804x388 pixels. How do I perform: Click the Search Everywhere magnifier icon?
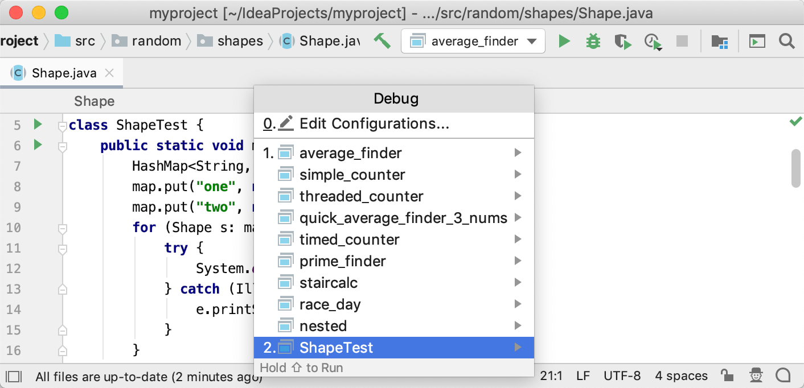[786, 41]
